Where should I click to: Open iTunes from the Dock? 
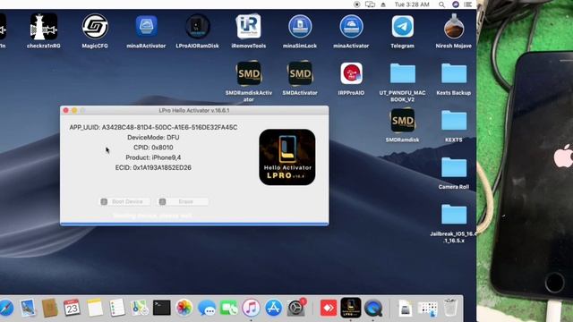click(x=251, y=309)
